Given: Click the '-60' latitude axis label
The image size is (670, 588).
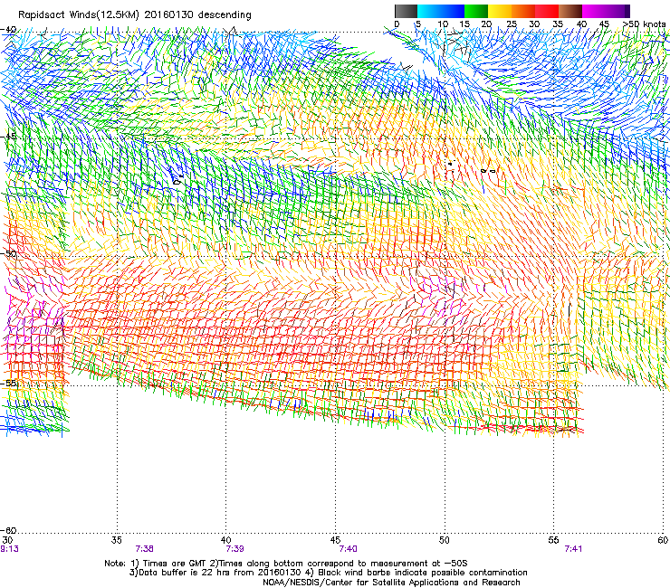Looking at the screenshot, I should 8,530.
